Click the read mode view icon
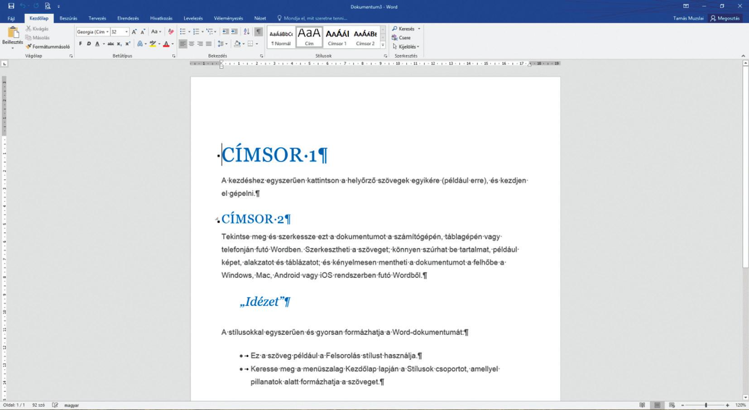The height and width of the screenshot is (410, 749). point(642,405)
